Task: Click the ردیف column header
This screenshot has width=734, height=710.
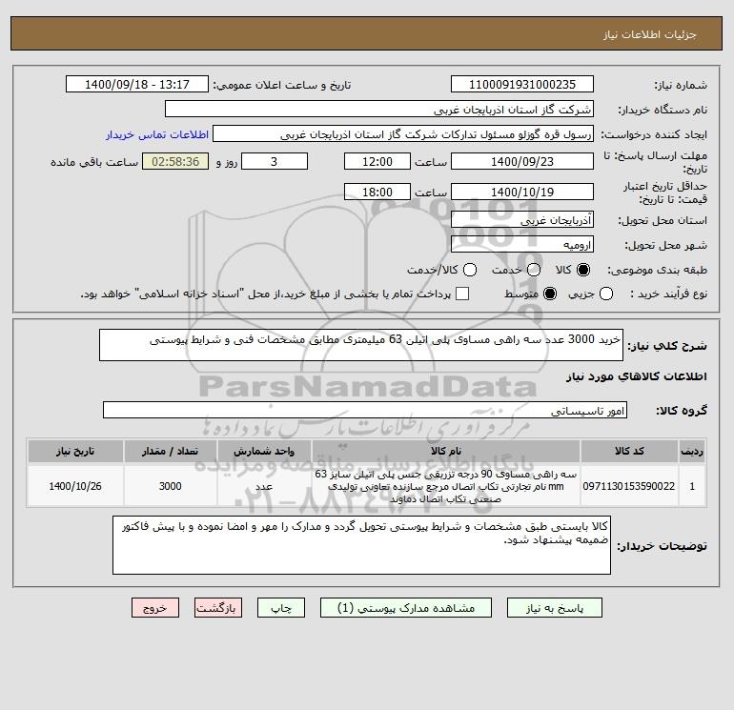Action: tap(692, 451)
